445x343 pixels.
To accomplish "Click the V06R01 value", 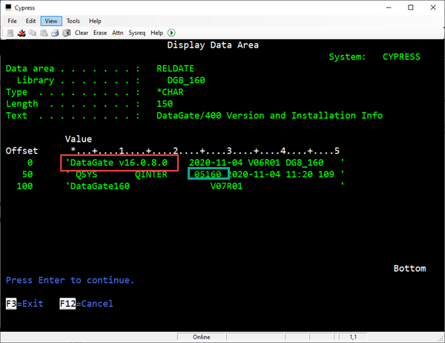I will (264, 163).
